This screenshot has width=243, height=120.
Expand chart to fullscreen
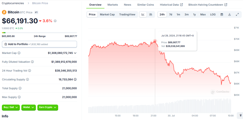click(x=237, y=14)
